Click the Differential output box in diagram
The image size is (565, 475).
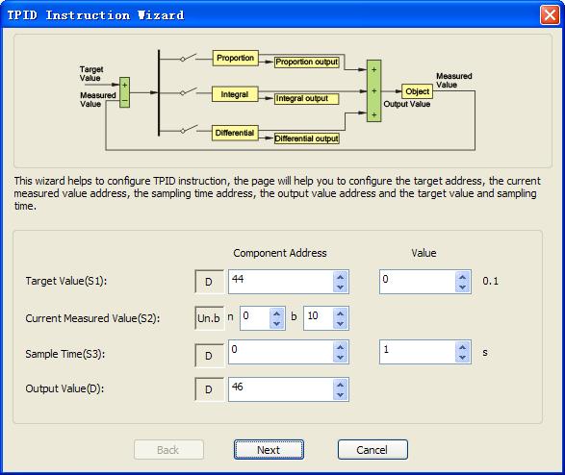[307, 138]
